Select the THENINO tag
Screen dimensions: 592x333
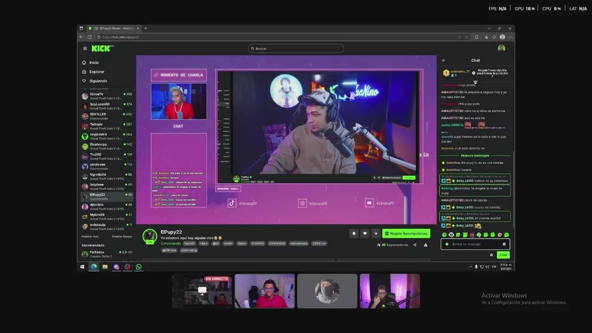tap(258, 243)
